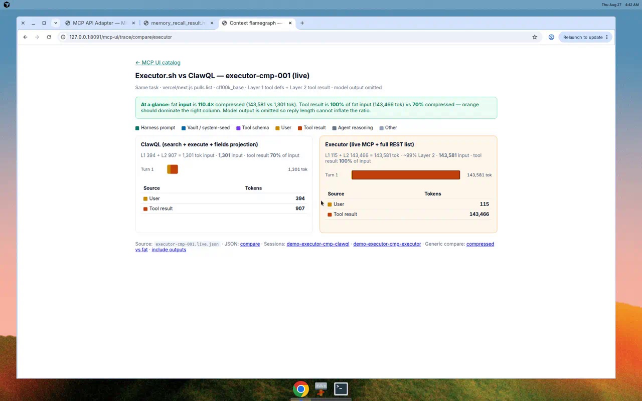
Task: Close the memory_recall_result tab
Action: (212, 23)
